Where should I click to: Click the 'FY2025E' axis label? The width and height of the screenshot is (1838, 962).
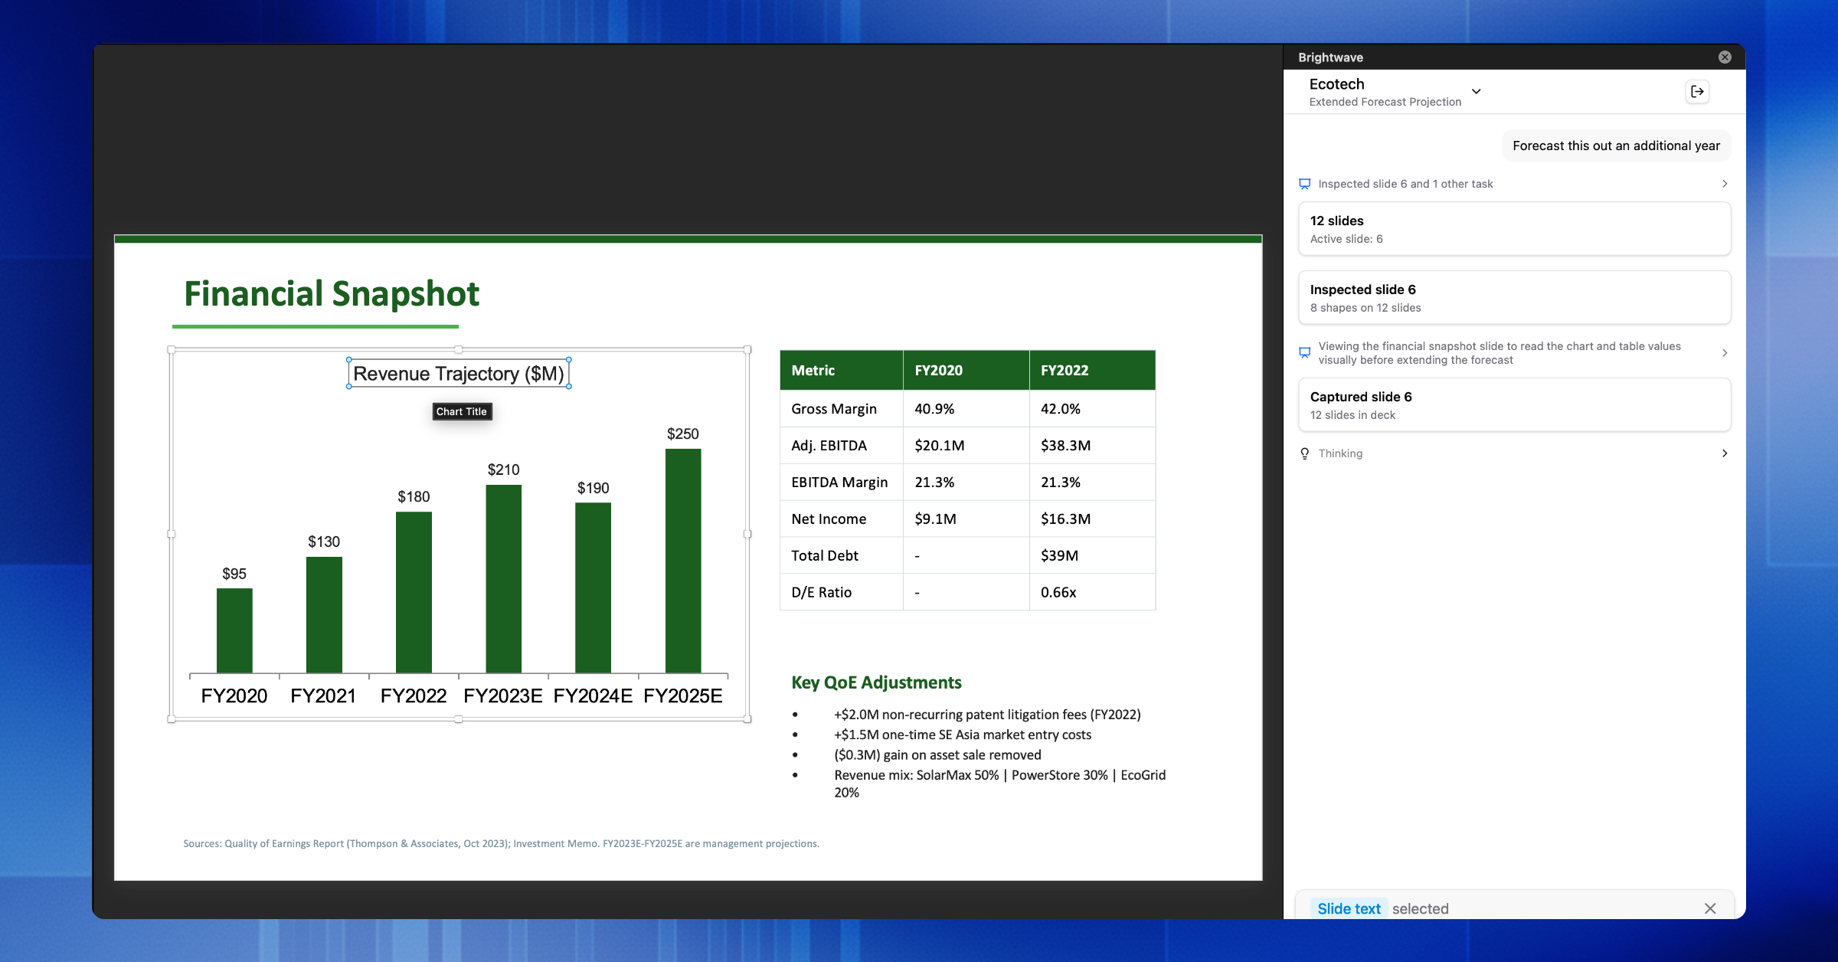pyautogui.click(x=683, y=695)
